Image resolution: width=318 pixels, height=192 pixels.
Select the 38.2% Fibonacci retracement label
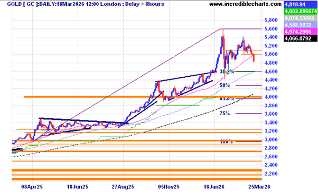tap(227, 72)
